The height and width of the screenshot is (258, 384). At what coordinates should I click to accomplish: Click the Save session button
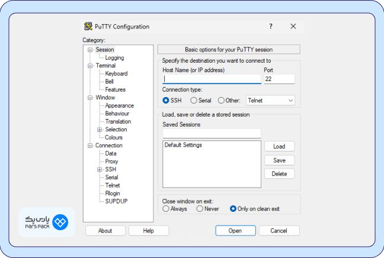(x=280, y=160)
